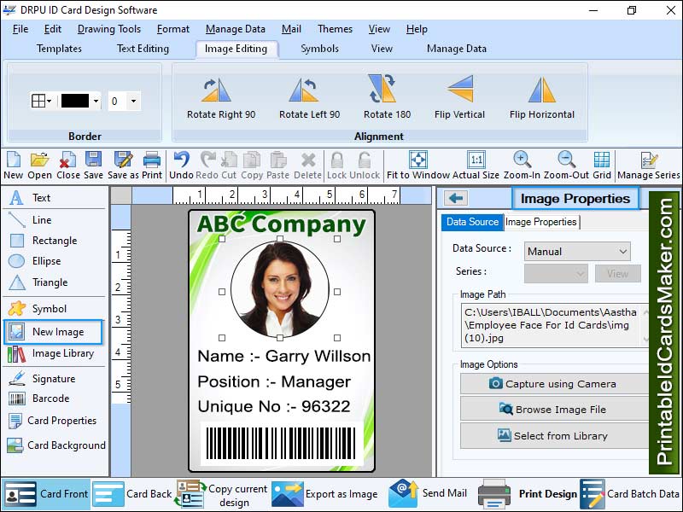This screenshot has width=683, height=512.
Task: Click the employee photo on card
Action: (280, 290)
